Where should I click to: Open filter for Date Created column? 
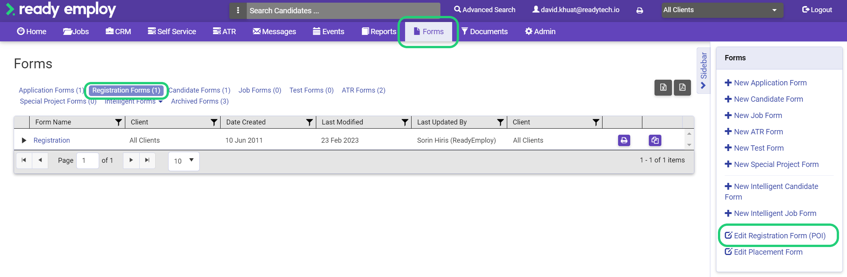[x=309, y=122]
